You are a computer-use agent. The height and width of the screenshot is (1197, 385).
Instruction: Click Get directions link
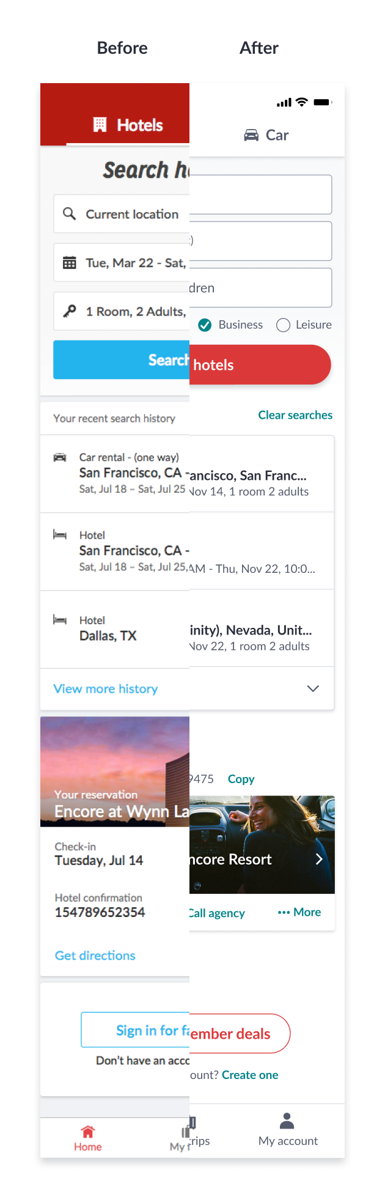95,956
